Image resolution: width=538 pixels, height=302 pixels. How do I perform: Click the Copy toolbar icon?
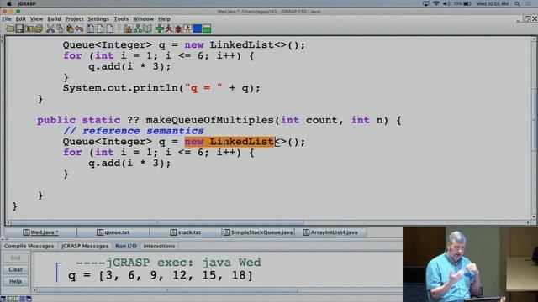(x=60, y=29)
